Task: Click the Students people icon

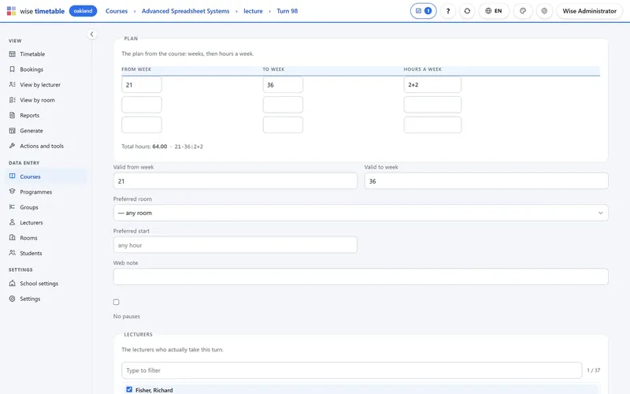Action: [x=12, y=253]
